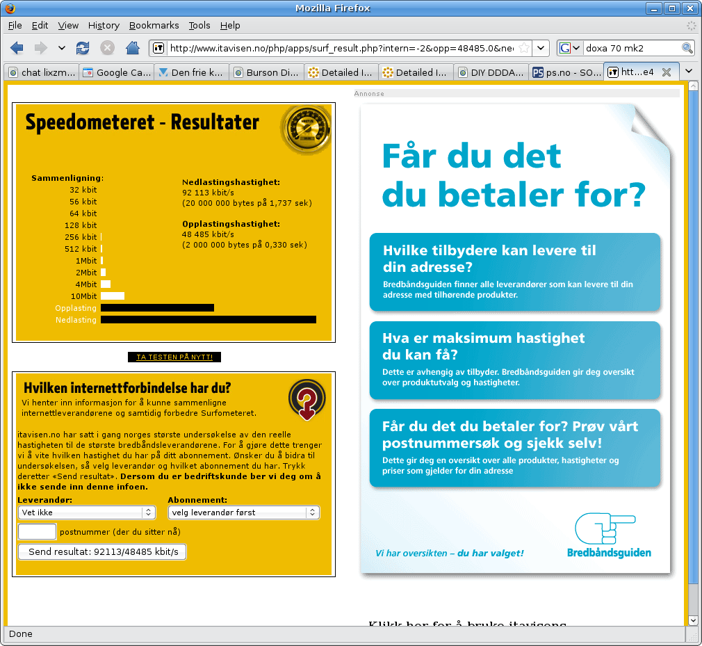Reload the current page

83,48
